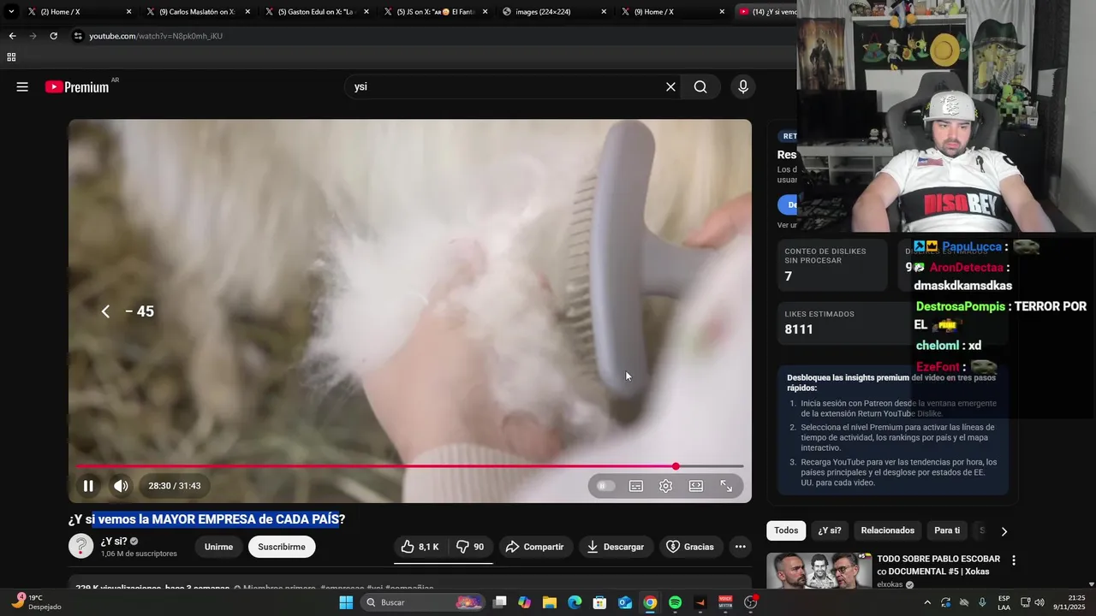Screen dimensions: 1096x616
Task: Close the images (224×224) tab
Action: [604, 12]
